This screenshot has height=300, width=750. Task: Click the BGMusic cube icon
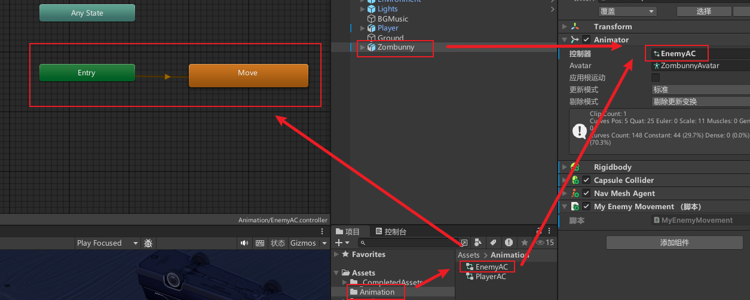click(371, 19)
